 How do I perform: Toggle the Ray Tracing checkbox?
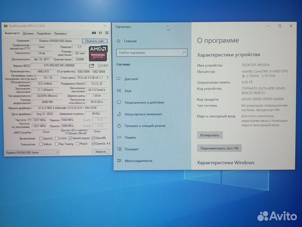[x=56, y=144]
